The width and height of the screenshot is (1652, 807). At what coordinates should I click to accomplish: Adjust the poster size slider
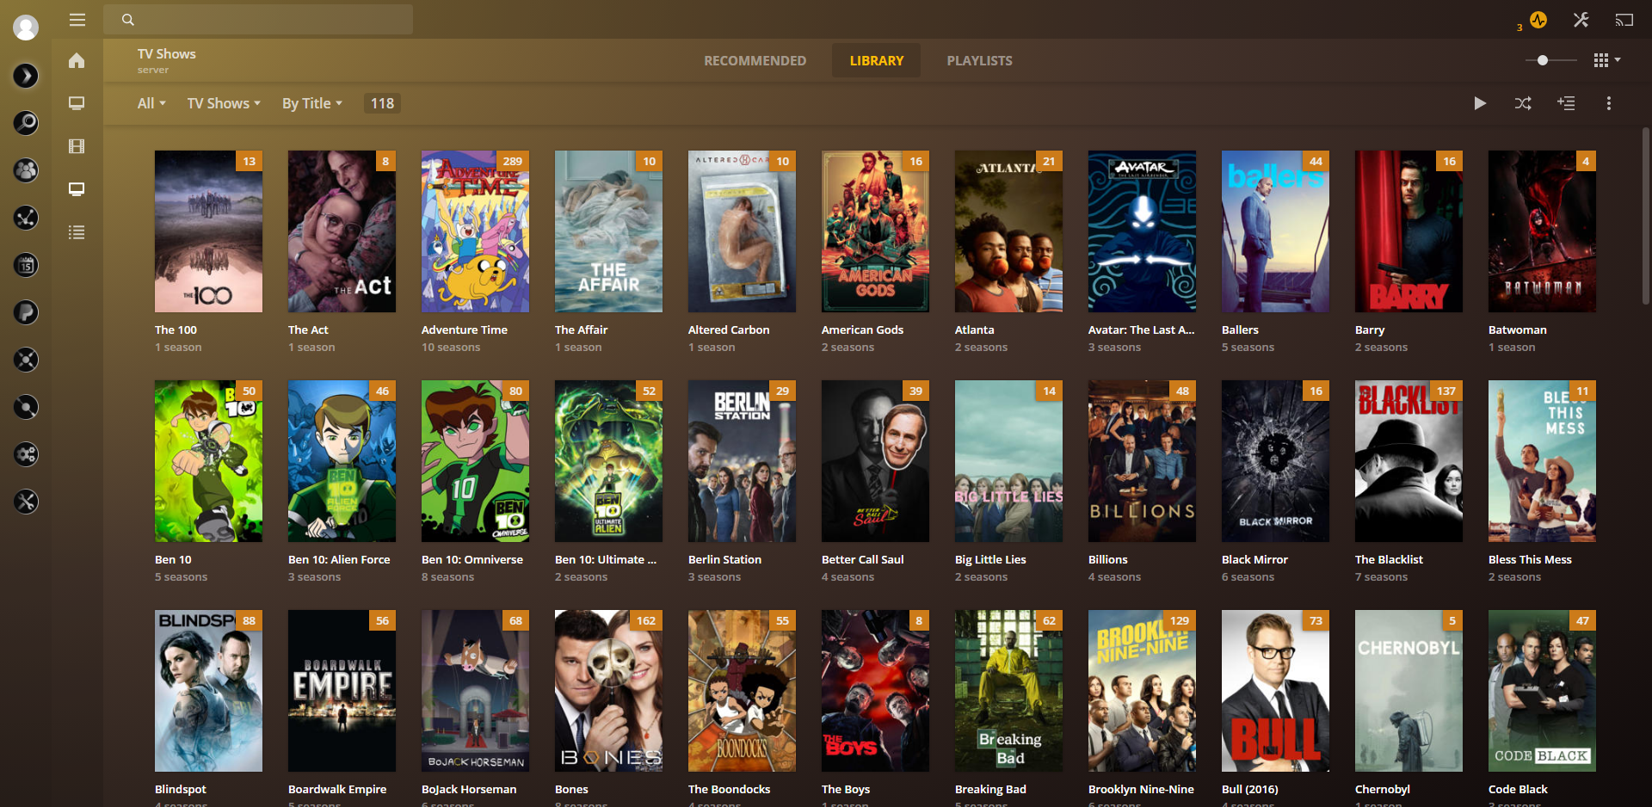1551,60
